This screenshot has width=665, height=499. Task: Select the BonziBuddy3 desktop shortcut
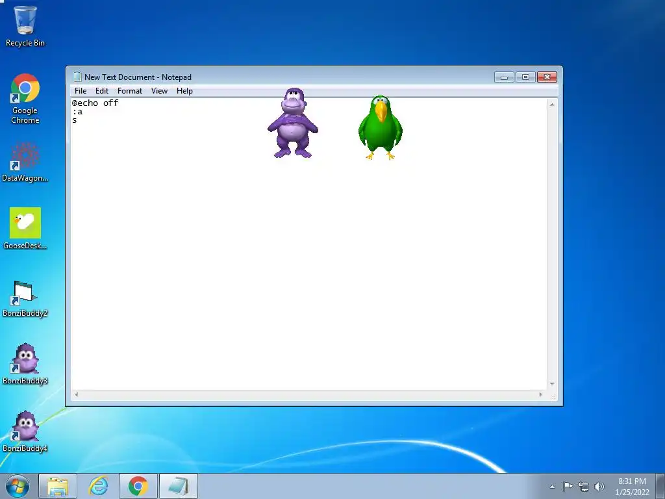pyautogui.click(x=25, y=364)
